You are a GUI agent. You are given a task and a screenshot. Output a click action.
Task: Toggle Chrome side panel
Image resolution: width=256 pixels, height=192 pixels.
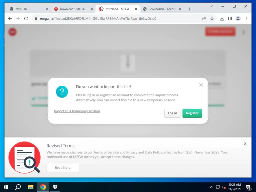[230, 18]
